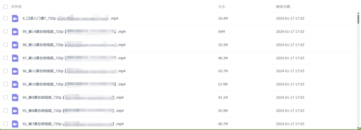Click video icon of 97_第12课总结视频
361x130 pixels.
click(15, 58)
